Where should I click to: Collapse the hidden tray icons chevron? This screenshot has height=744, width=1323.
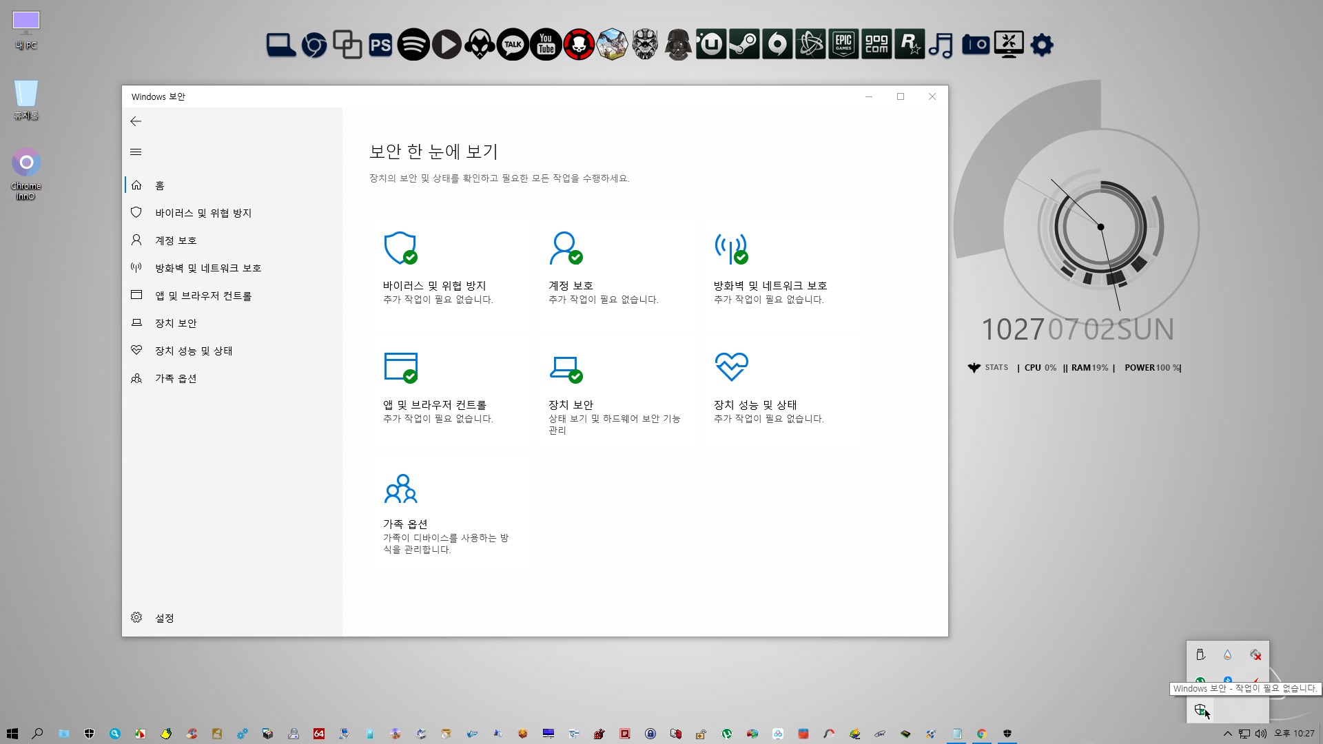point(1227,734)
